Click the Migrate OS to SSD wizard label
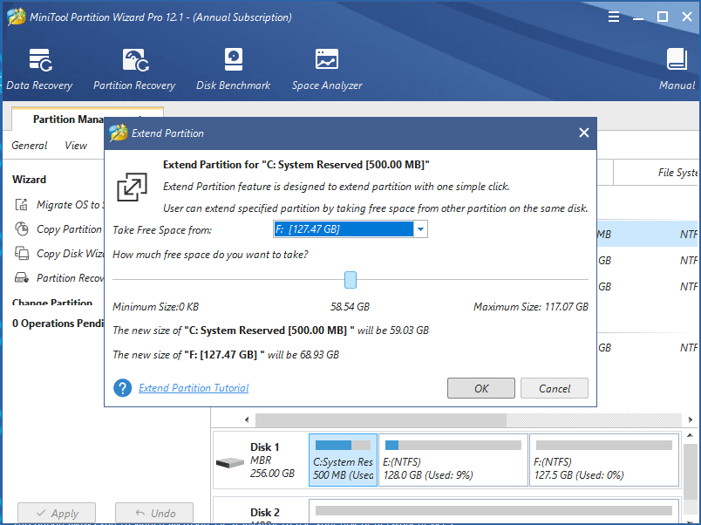Viewport: 701px width, 525px height. [71, 205]
